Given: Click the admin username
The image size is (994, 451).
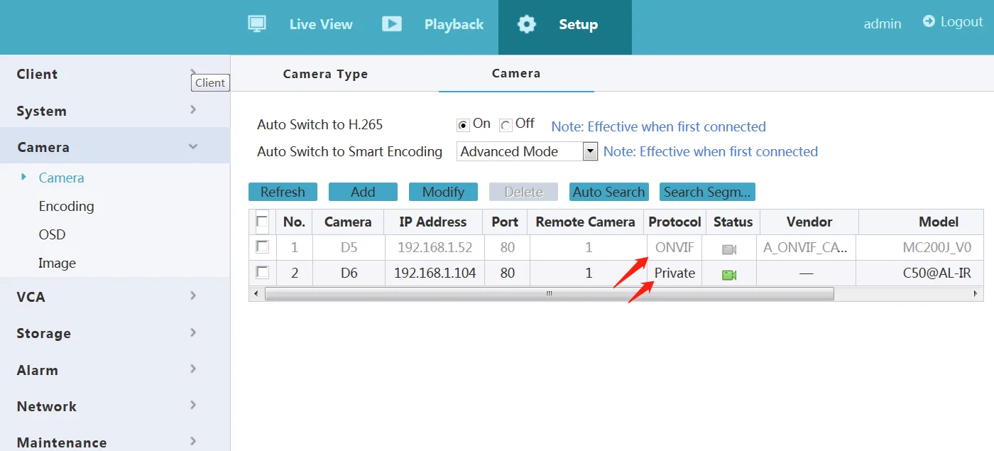Looking at the screenshot, I should (x=883, y=23).
